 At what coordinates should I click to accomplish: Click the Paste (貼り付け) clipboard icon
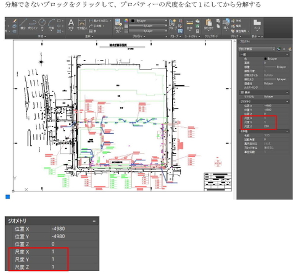click(x=208, y=24)
